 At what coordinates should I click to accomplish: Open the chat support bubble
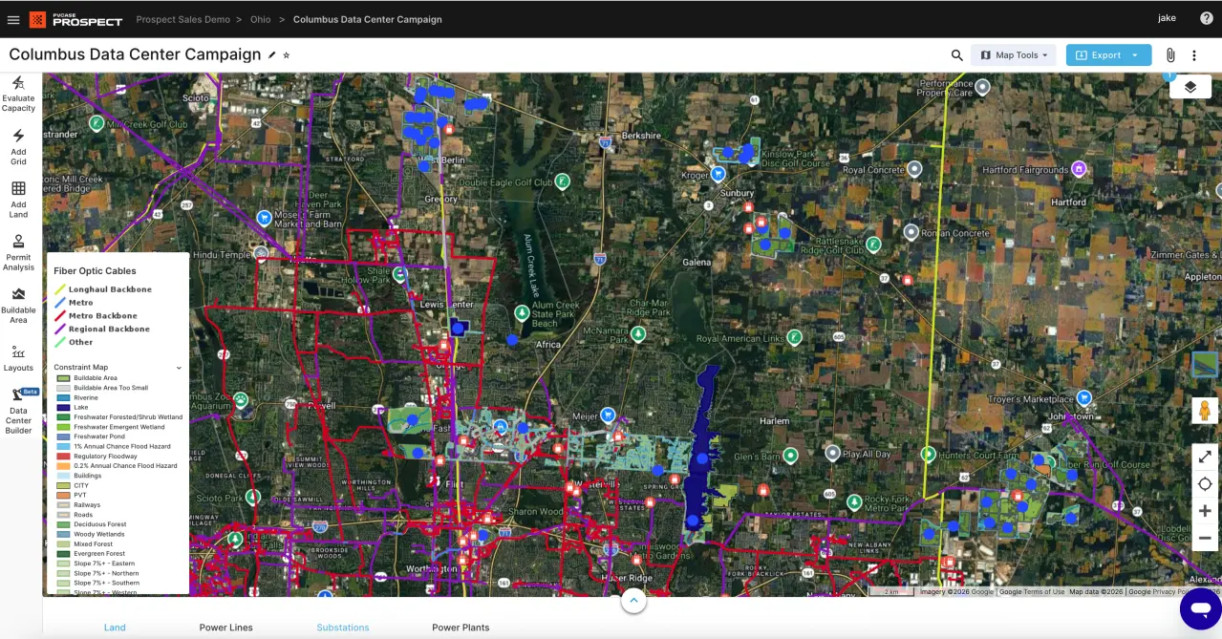(x=1200, y=608)
